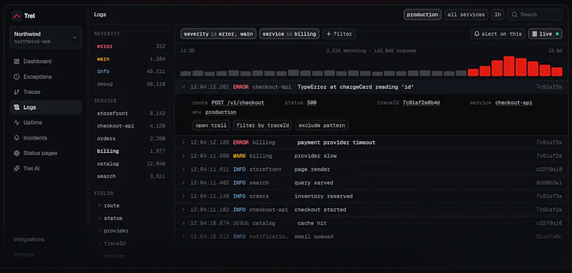Viewport: 572px width, 273px height.
Task: Go to Incidents in sidebar
Action: pos(46,138)
